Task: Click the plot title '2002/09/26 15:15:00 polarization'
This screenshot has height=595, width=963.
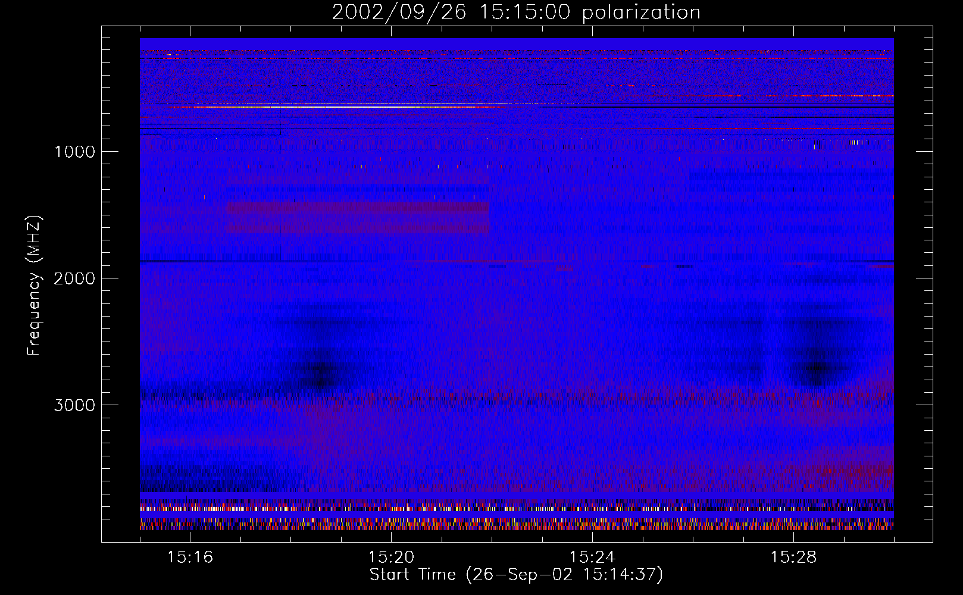Action: pyautogui.click(x=516, y=12)
